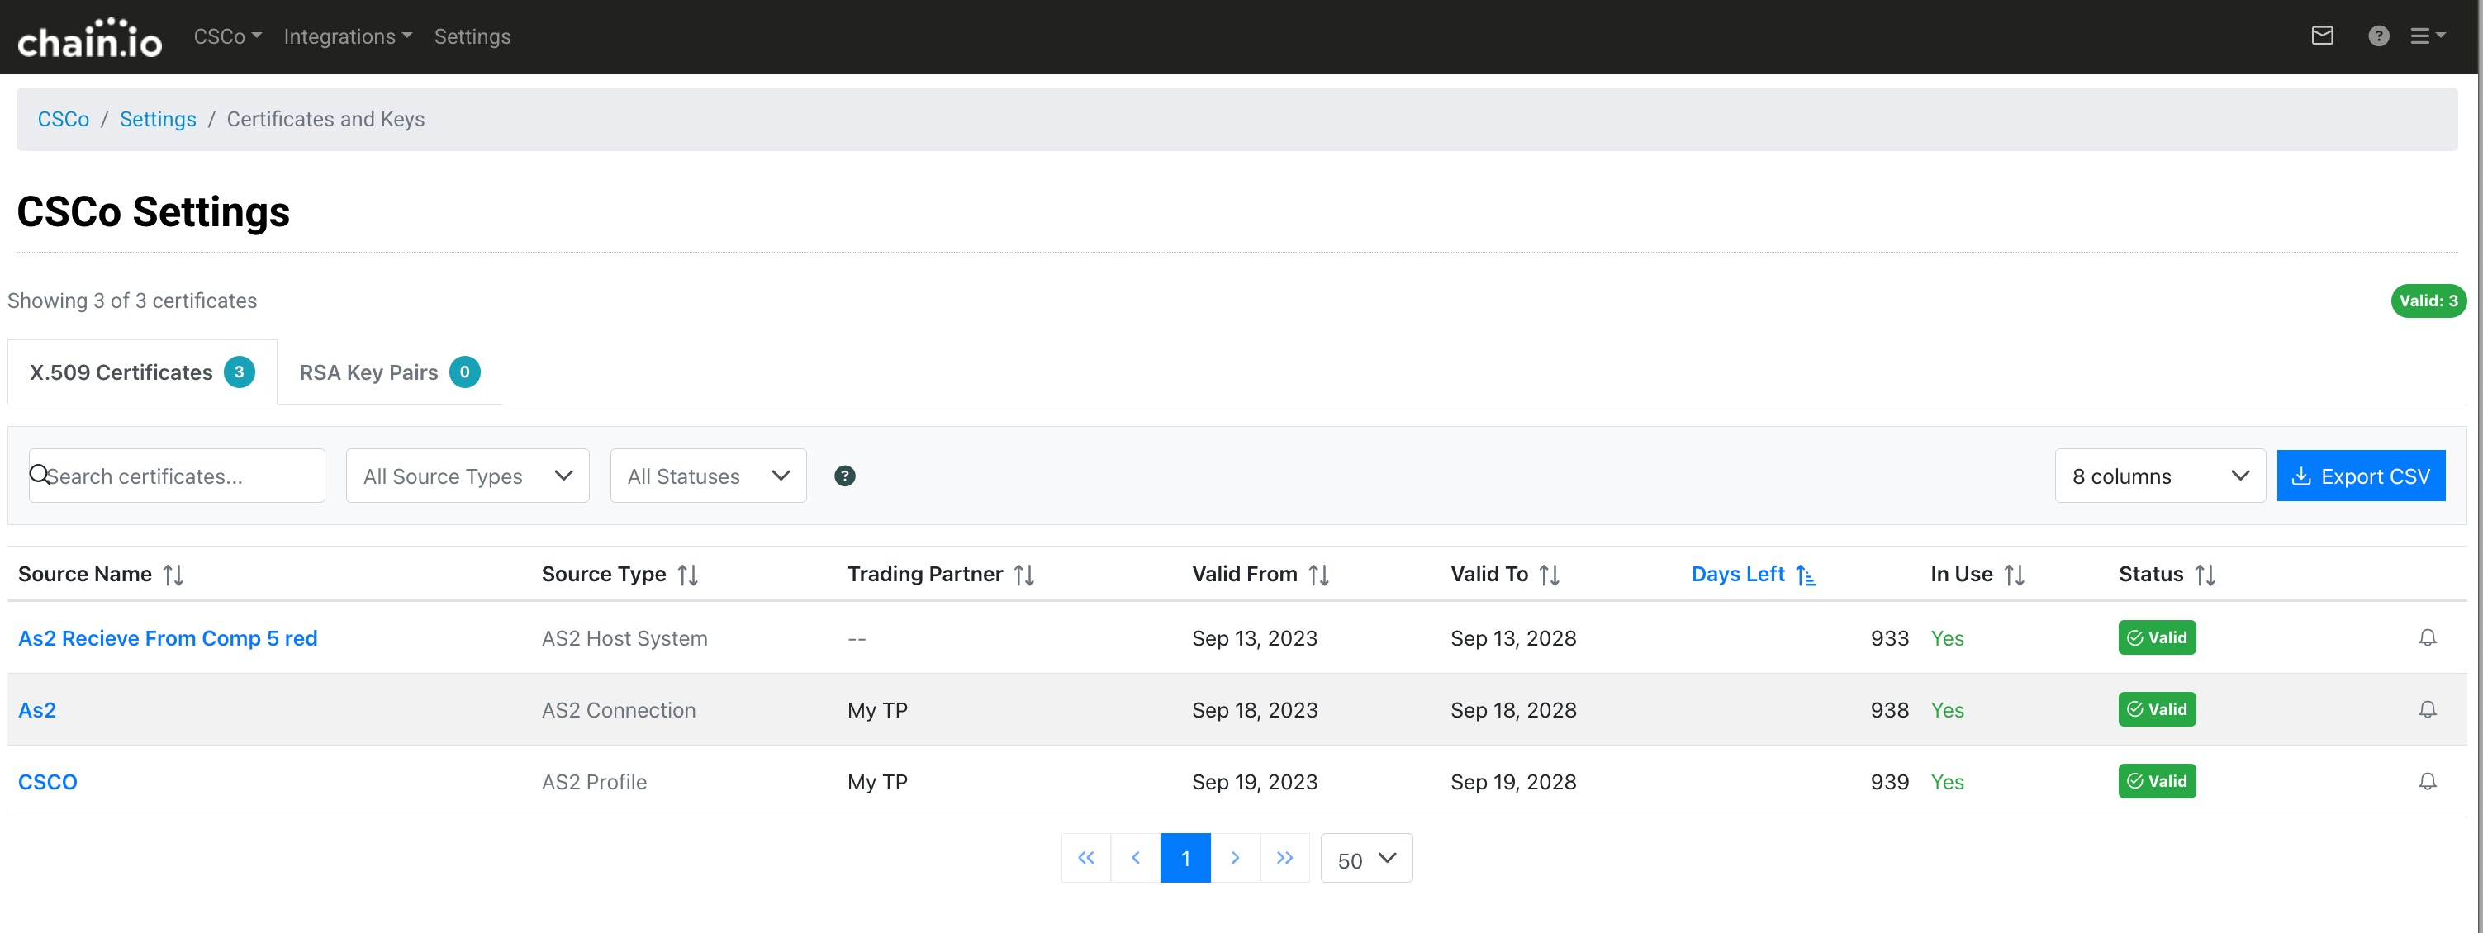The width and height of the screenshot is (2483, 933).
Task: Open the mail envelope icon in header
Action: (2322, 36)
